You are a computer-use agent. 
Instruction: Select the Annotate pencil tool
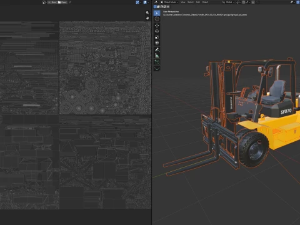coord(157,49)
